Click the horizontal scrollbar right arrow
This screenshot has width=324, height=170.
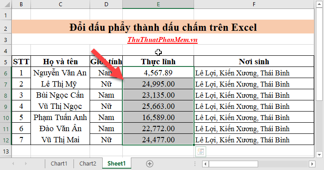pos(312,164)
